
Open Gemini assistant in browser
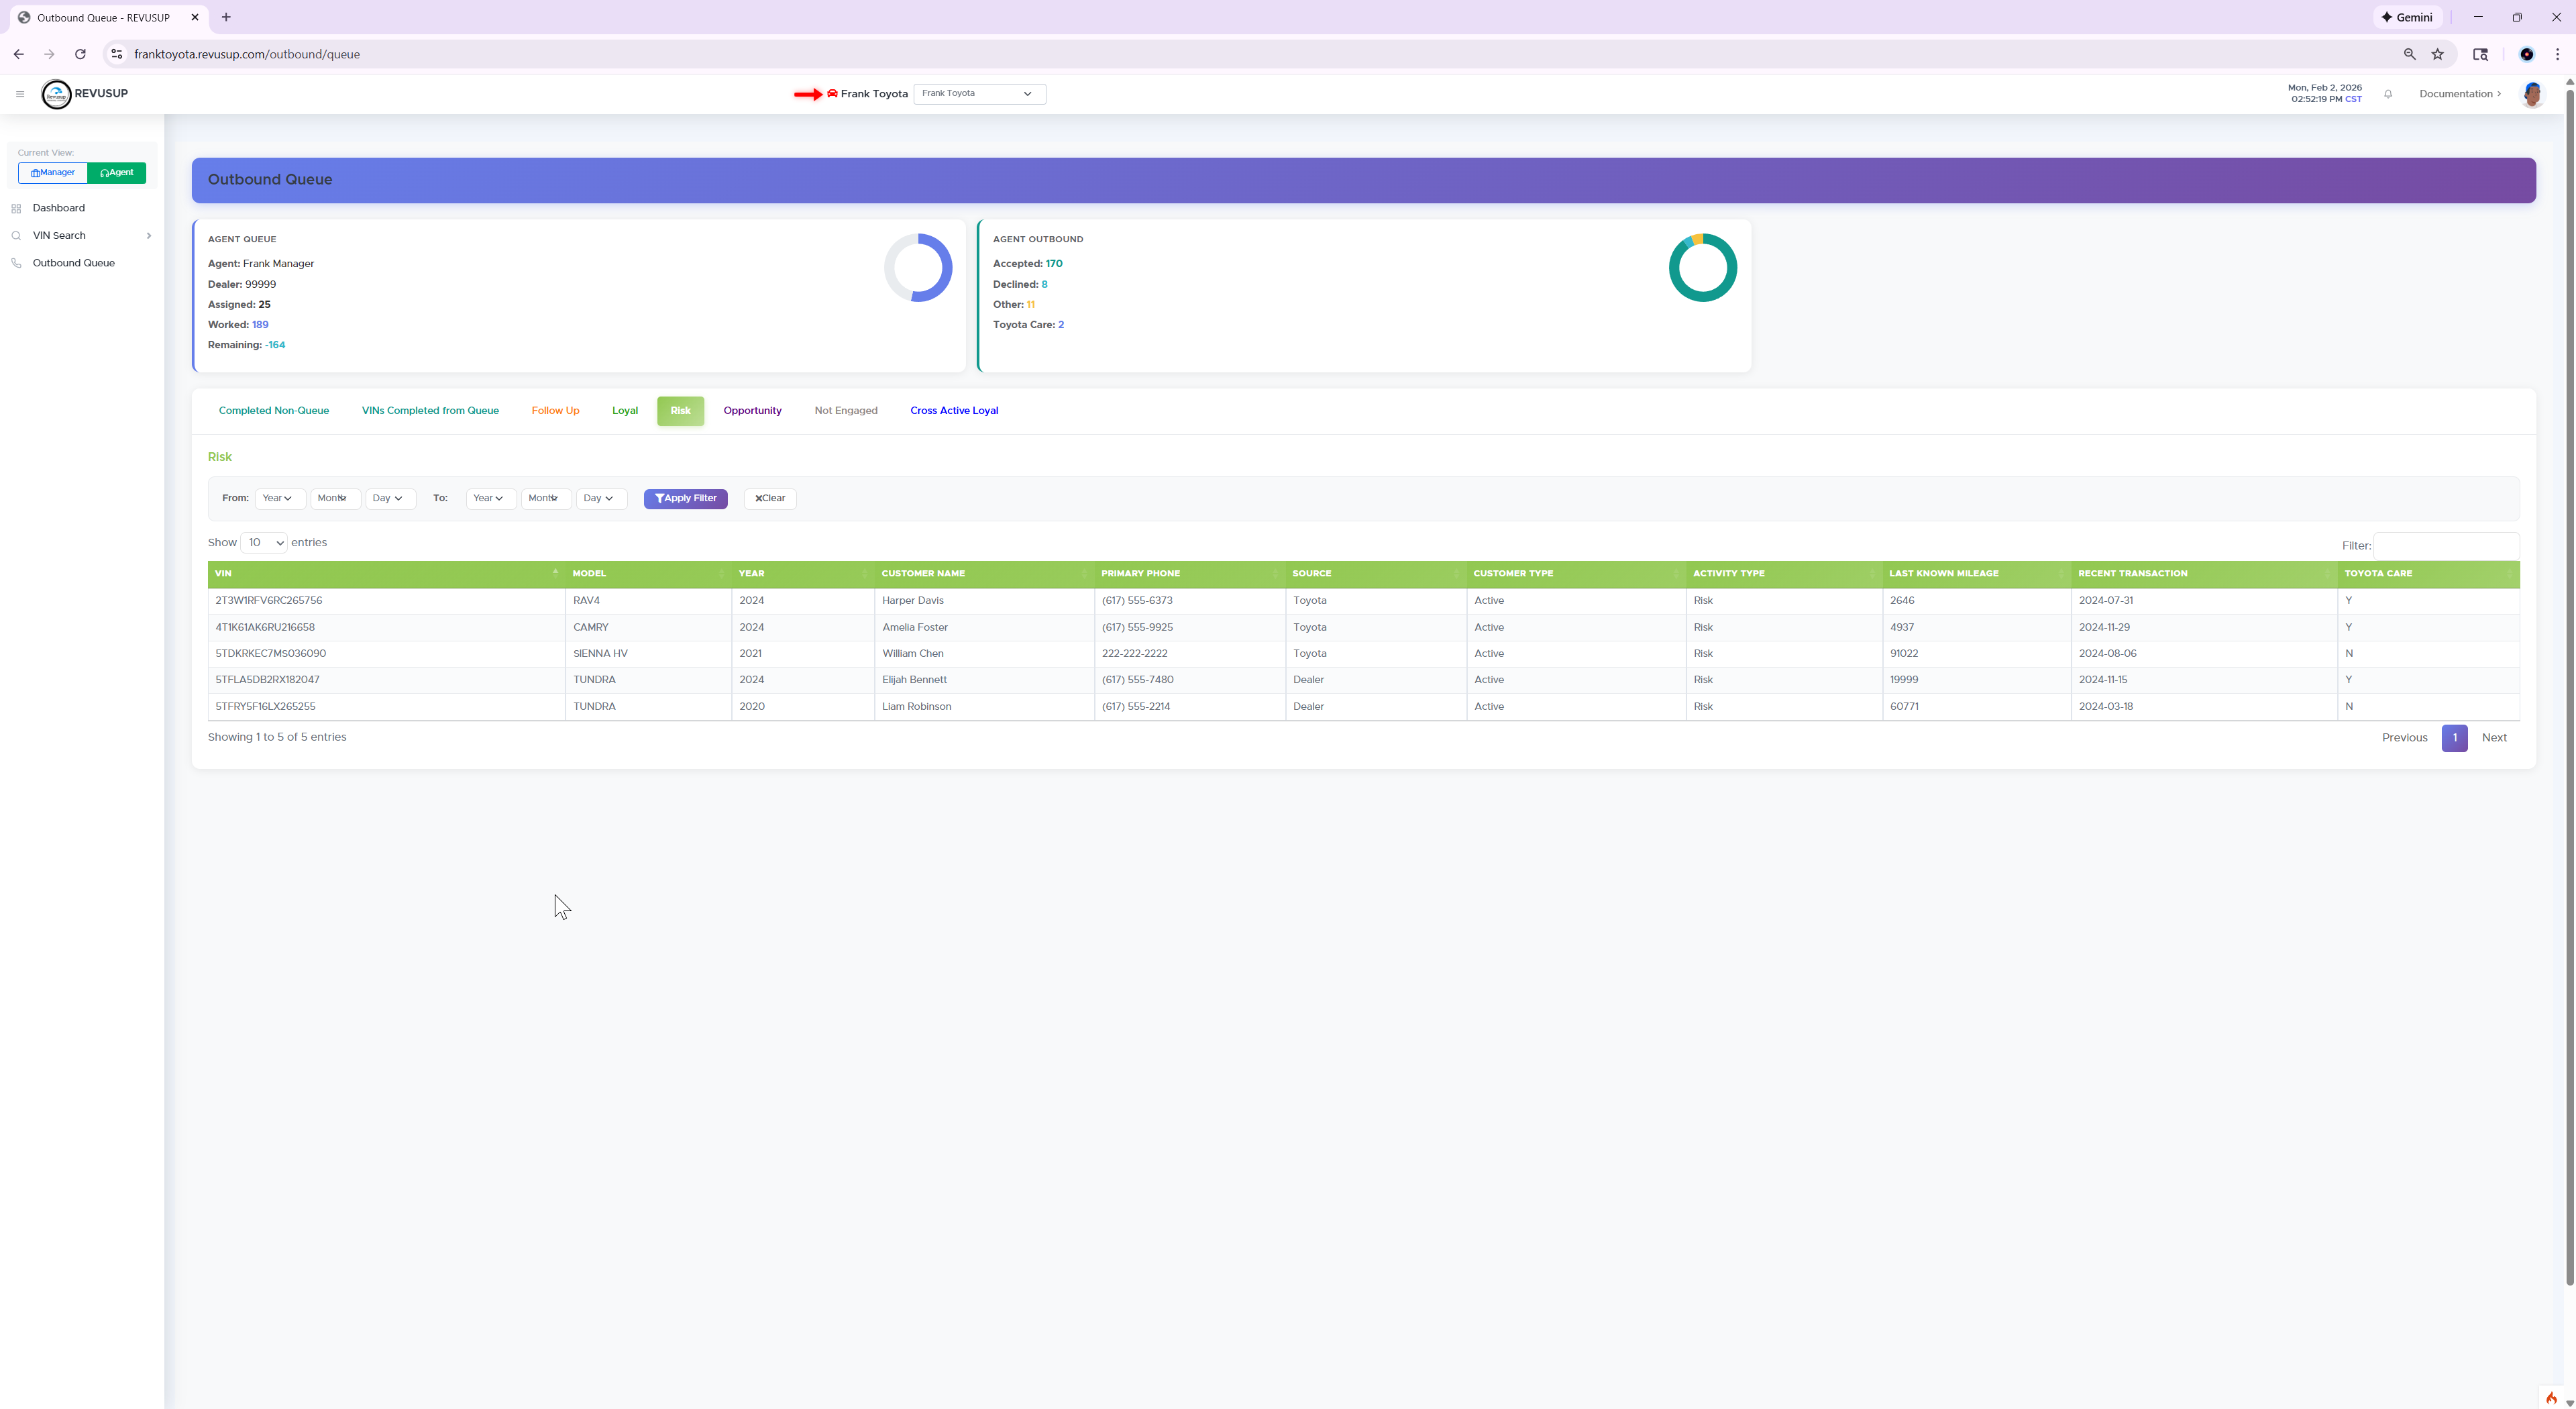click(2408, 17)
